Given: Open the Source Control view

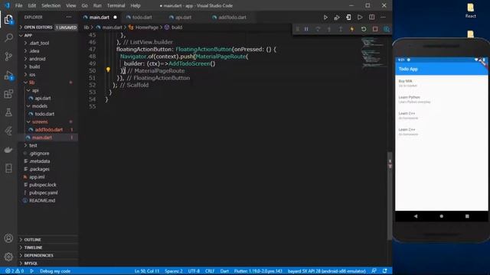Looking at the screenshot, I should [x=8, y=57].
